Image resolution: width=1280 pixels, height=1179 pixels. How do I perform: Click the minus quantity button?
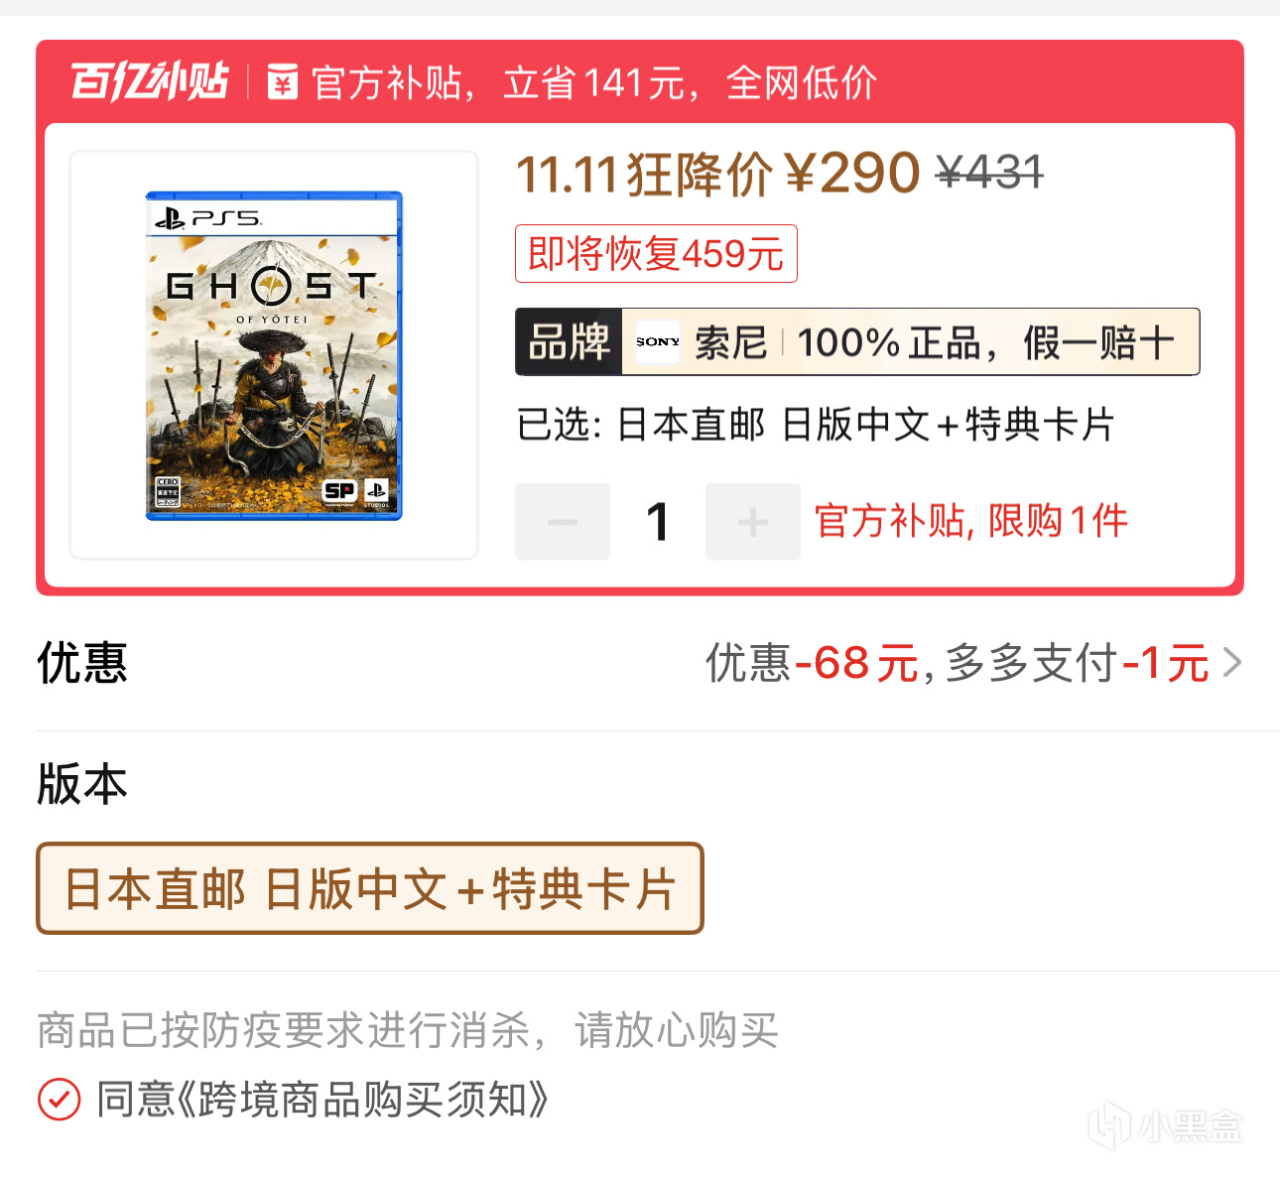563,522
